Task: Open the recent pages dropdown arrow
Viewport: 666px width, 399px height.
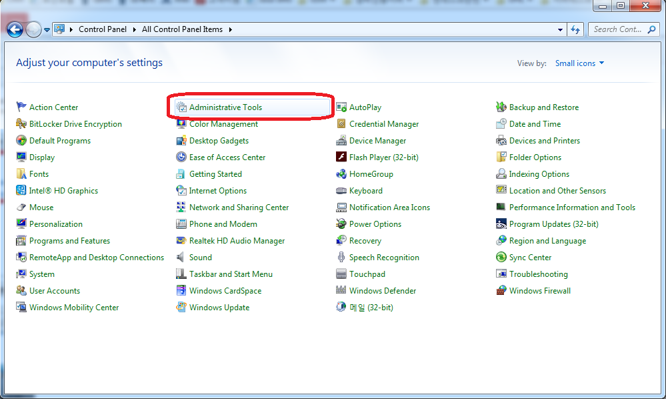Action: coord(47,30)
